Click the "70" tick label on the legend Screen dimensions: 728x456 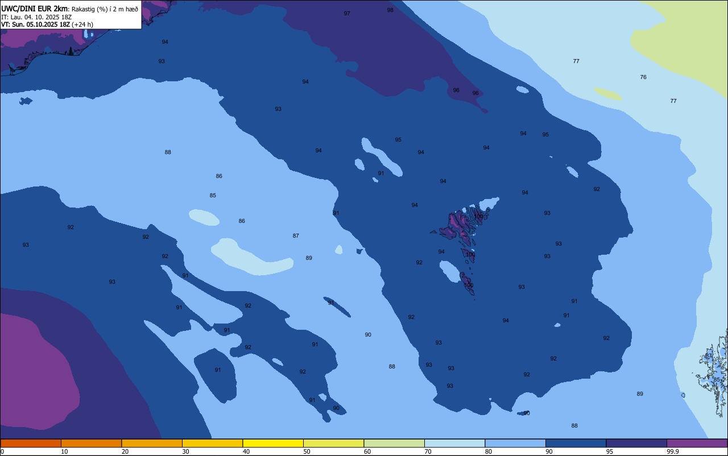click(428, 451)
